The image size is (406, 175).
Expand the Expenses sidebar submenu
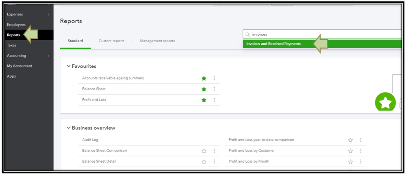pos(48,15)
